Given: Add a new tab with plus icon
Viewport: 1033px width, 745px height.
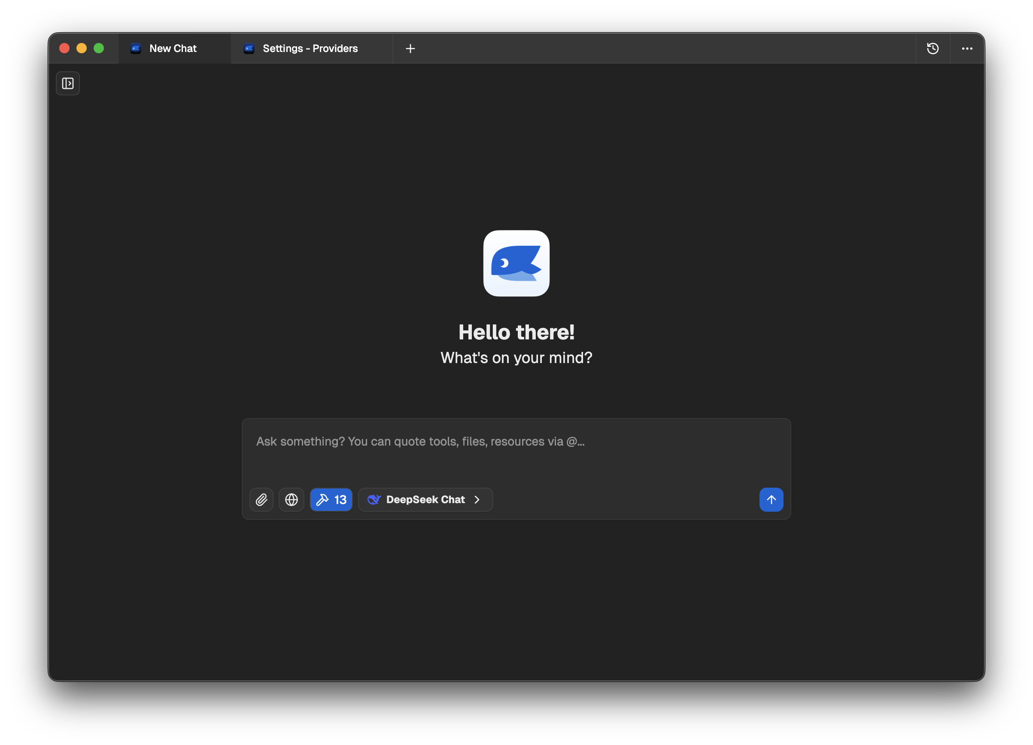Looking at the screenshot, I should (x=410, y=48).
